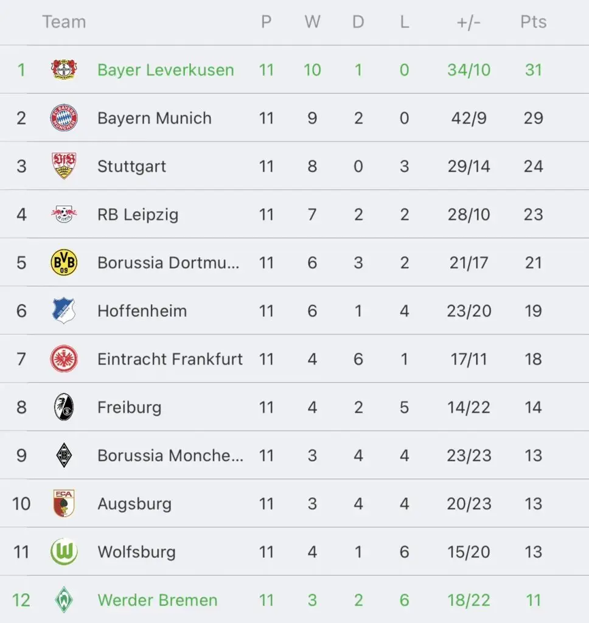Sort table by Pts column header
Image resolution: width=589 pixels, height=623 pixels.
coord(534,22)
